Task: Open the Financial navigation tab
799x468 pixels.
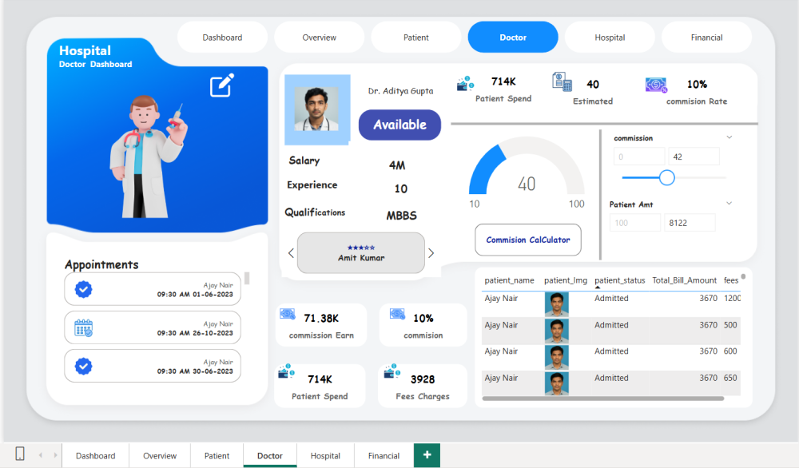Action: point(706,38)
